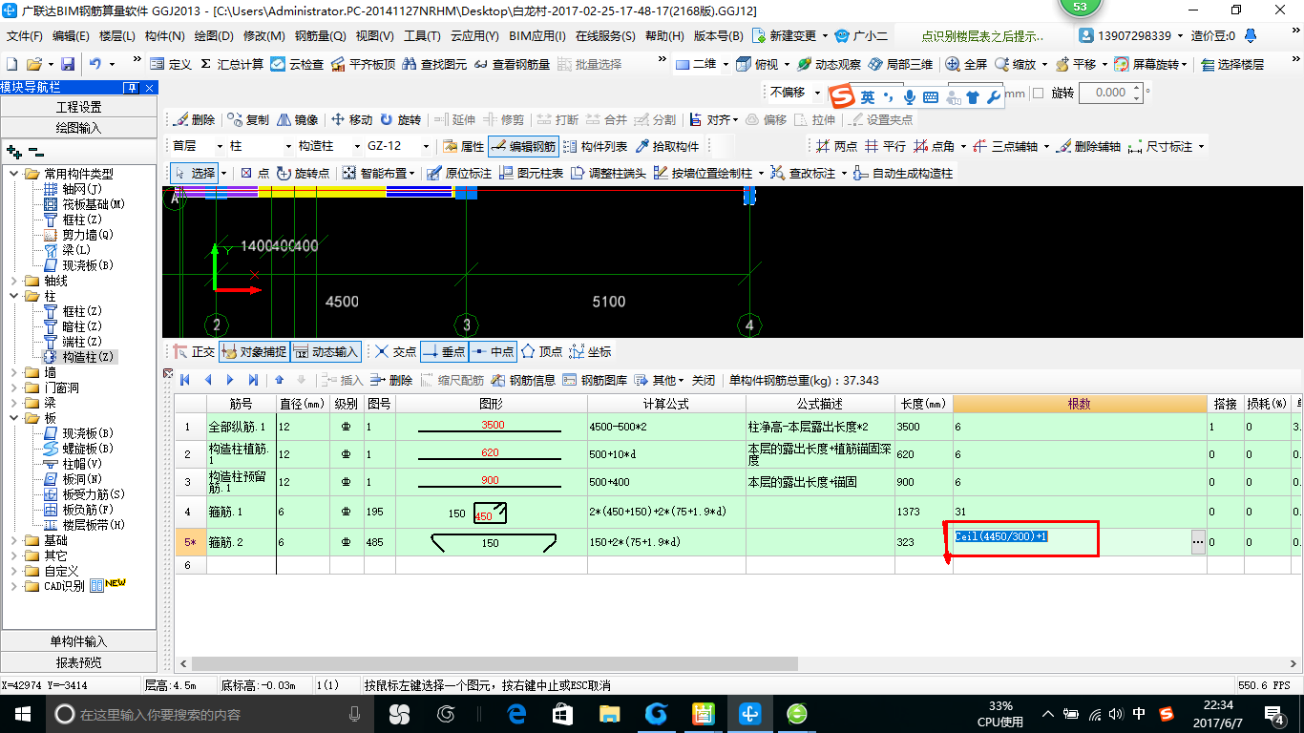Image resolution: width=1304 pixels, height=733 pixels.
Task: Click 原位标注 in-place annotation
Action: pyautogui.click(x=459, y=173)
